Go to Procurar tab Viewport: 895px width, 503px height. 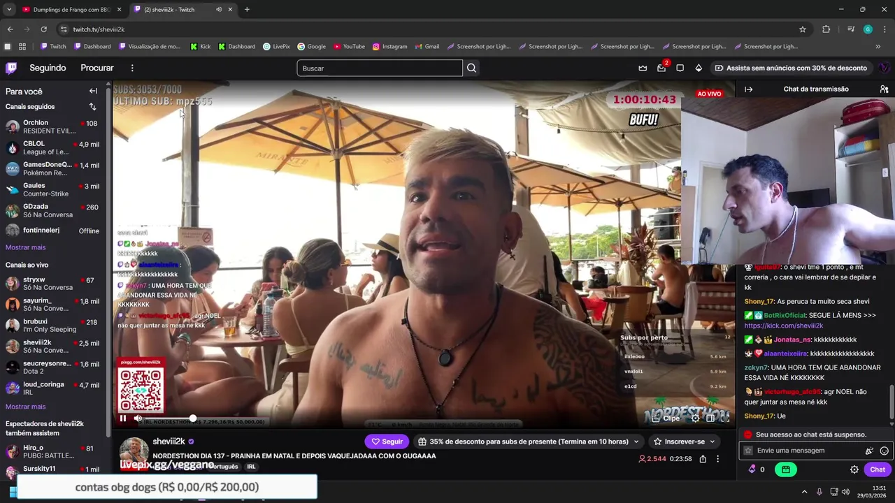point(97,68)
